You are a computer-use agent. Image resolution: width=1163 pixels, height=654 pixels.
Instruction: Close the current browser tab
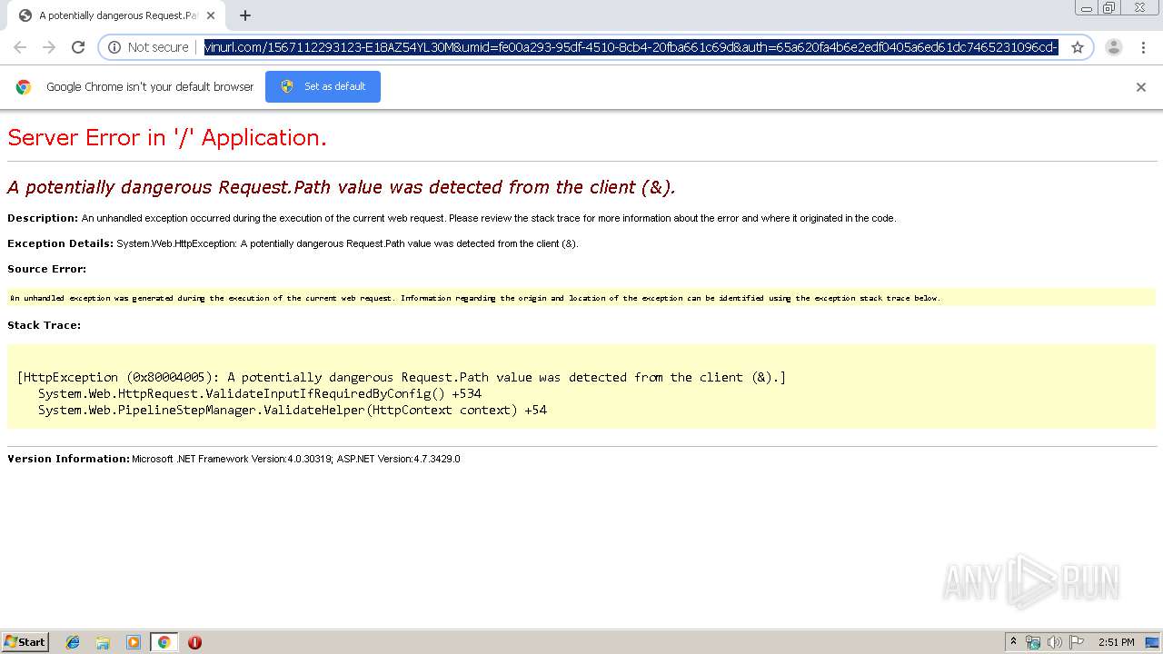[211, 15]
